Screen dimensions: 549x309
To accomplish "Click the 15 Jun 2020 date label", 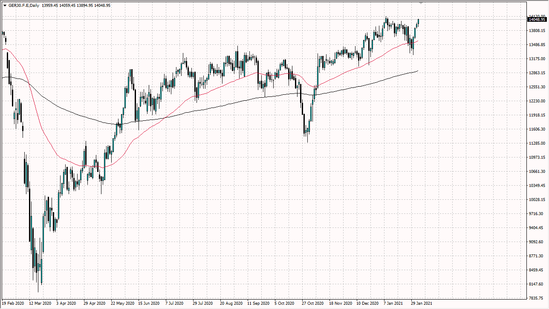I will point(149,304).
